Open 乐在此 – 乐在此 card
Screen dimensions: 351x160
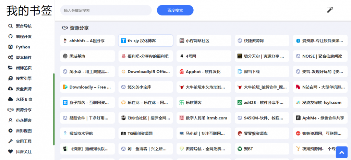[x=145, y=102]
